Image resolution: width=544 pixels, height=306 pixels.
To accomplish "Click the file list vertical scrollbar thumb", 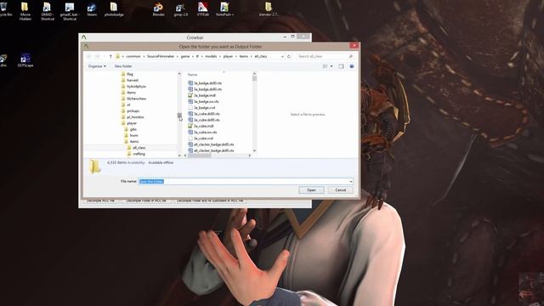I will [255, 78].
